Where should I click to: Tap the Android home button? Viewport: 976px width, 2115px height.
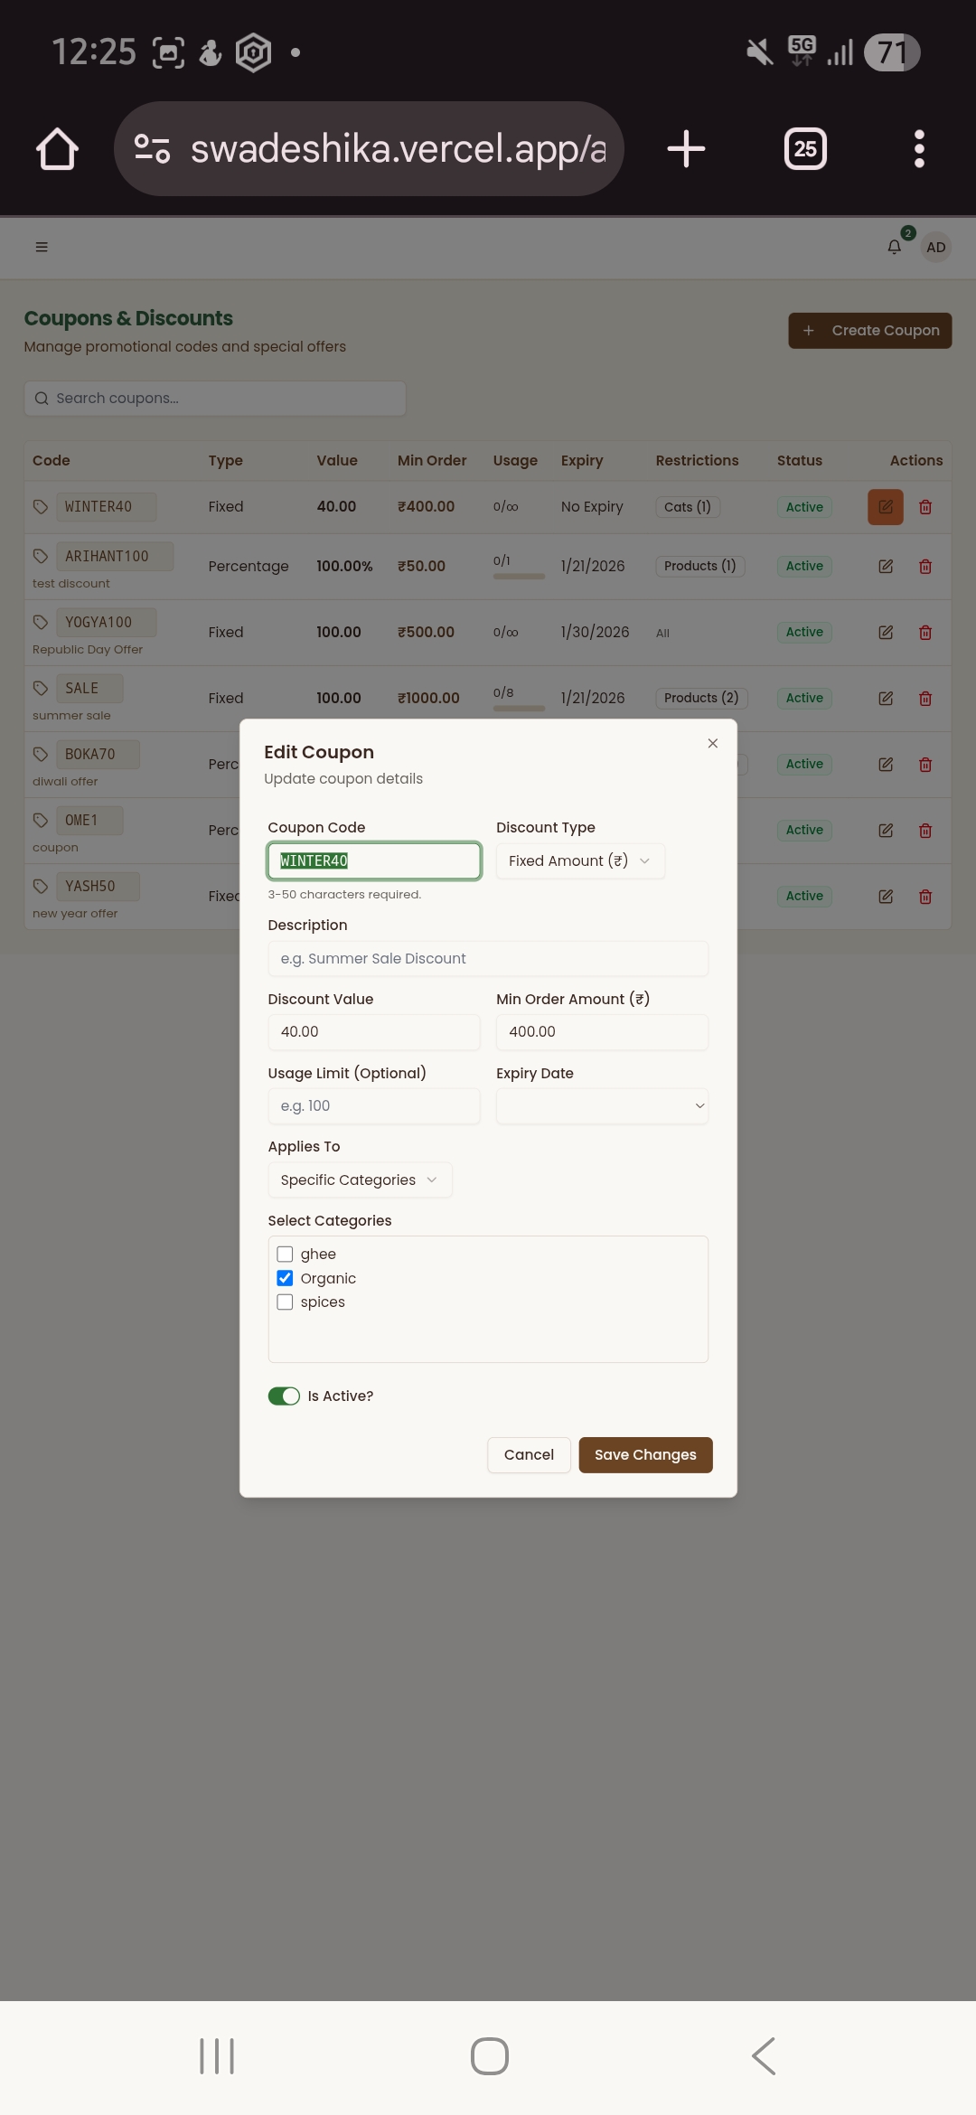pyautogui.click(x=489, y=2056)
